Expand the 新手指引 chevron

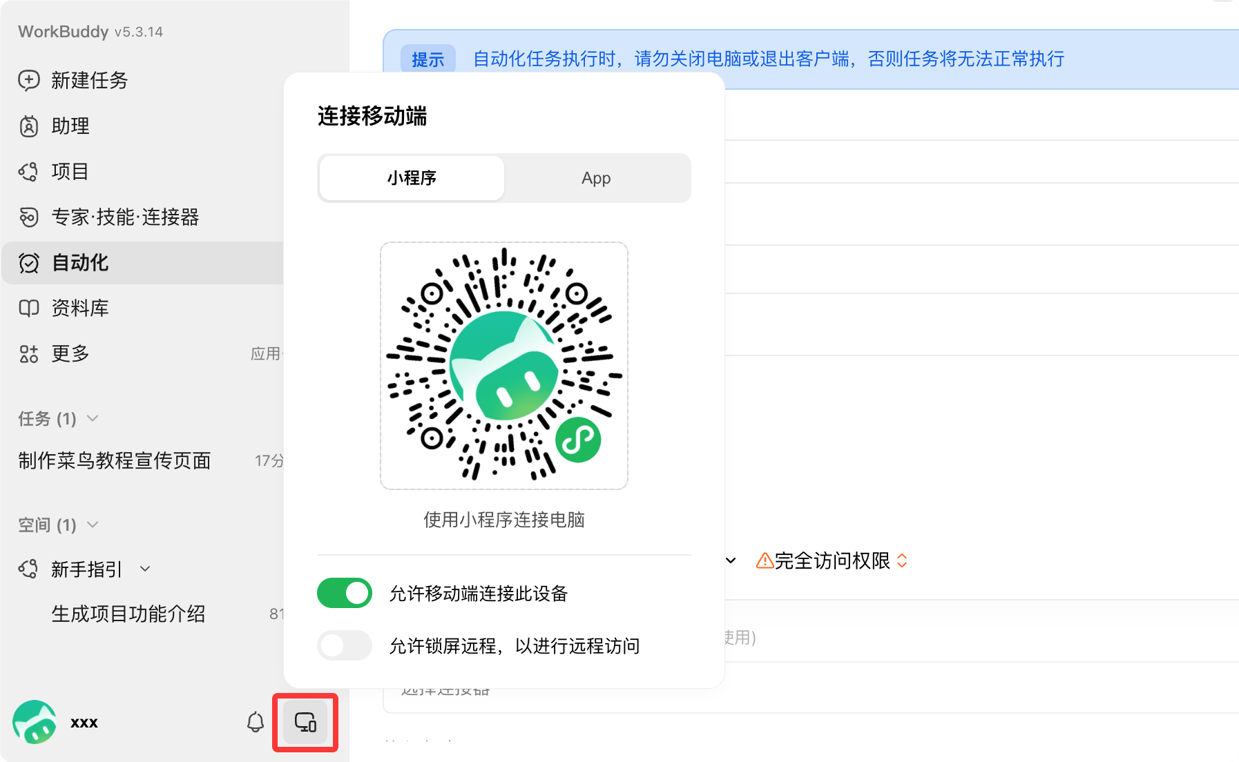[x=145, y=569]
